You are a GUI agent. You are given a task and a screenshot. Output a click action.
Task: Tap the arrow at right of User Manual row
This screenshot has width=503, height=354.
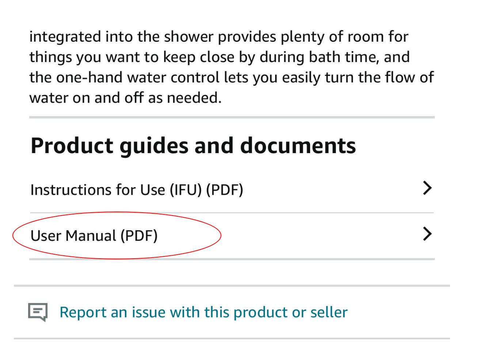pyautogui.click(x=427, y=234)
